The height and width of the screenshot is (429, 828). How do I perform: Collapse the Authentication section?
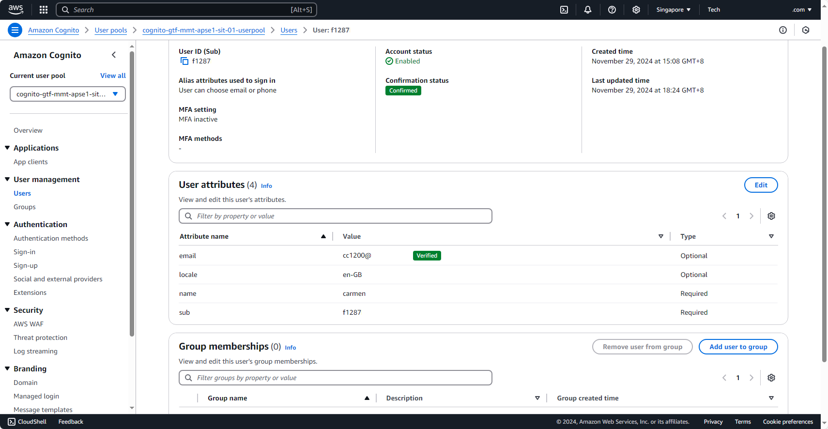7,224
